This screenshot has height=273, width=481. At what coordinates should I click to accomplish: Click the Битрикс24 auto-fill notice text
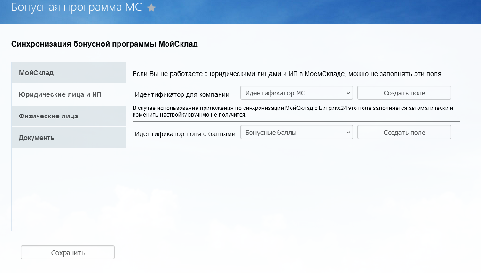coord(292,111)
